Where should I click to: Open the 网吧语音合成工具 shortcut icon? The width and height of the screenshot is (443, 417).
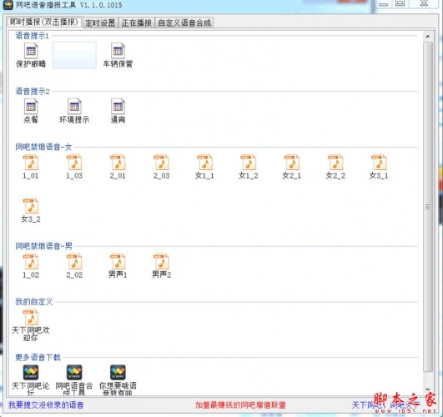[74, 380]
